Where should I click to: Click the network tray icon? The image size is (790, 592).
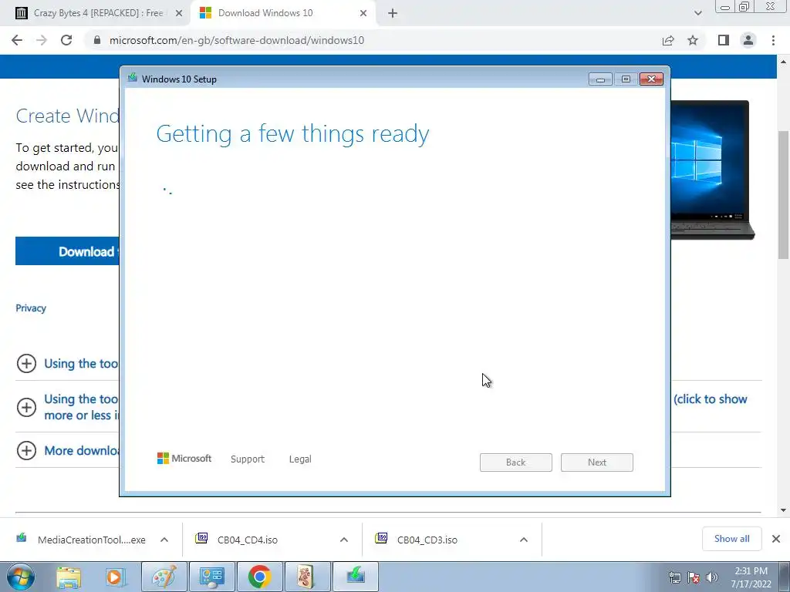coord(674,577)
